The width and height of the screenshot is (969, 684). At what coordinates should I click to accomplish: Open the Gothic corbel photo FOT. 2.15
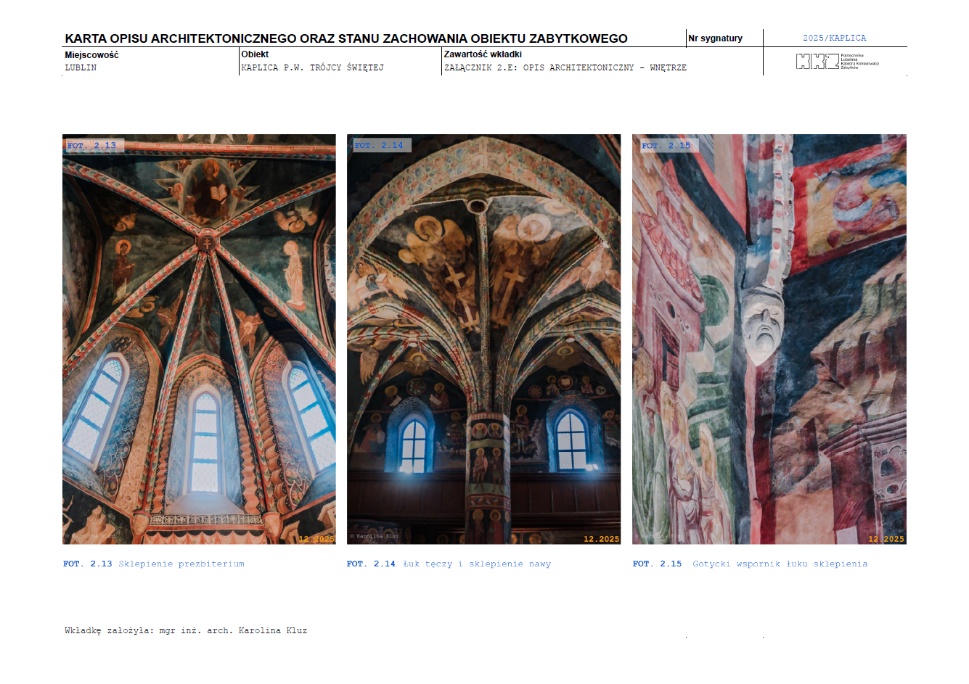[x=769, y=339]
